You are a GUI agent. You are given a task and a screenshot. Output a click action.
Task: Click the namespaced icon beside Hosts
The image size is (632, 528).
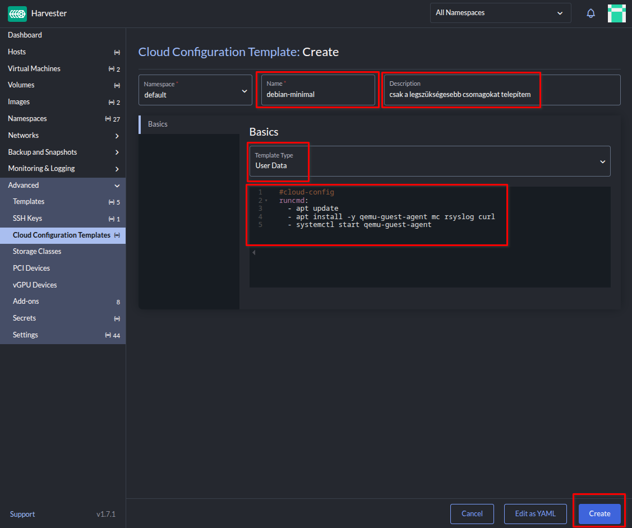[x=117, y=52]
